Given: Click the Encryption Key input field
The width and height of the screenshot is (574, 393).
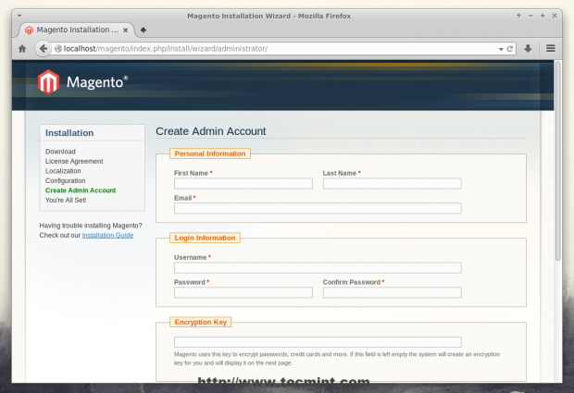Looking at the screenshot, I should tap(318, 342).
